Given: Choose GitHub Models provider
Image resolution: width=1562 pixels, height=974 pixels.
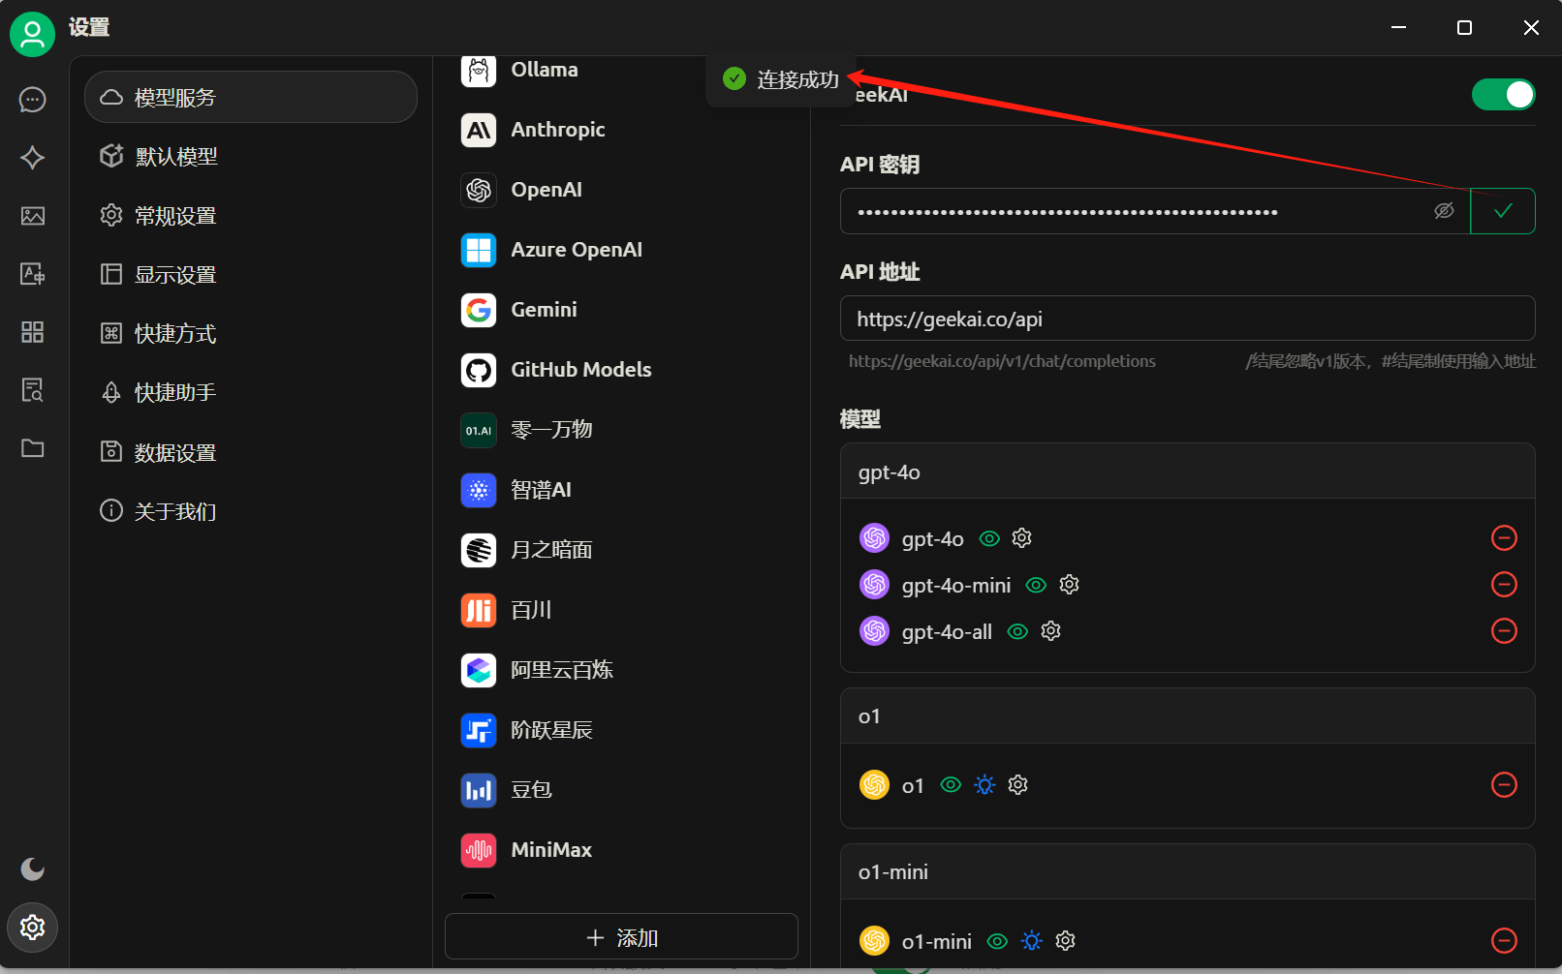Looking at the screenshot, I should 621,370.
